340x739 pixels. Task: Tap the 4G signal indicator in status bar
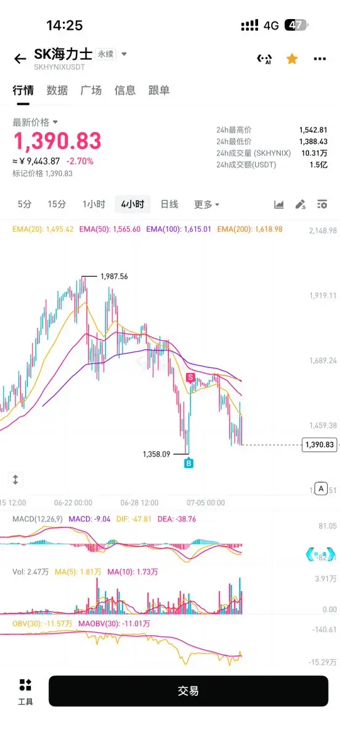(x=272, y=25)
